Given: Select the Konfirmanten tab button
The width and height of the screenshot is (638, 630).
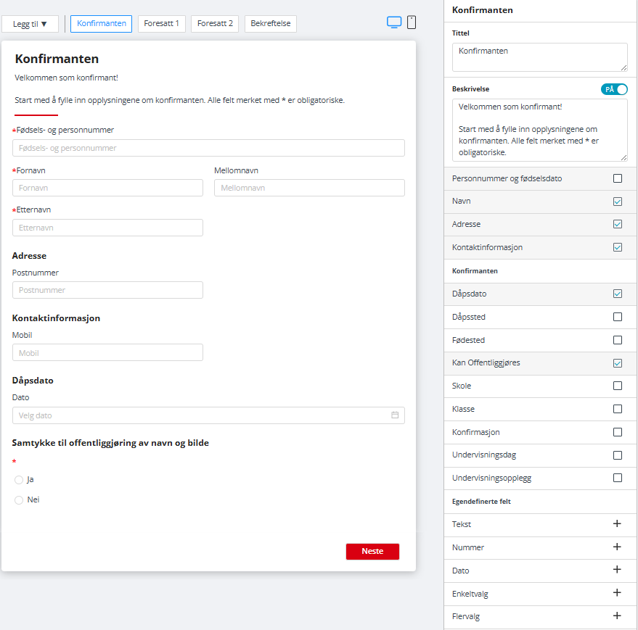Looking at the screenshot, I should point(101,24).
